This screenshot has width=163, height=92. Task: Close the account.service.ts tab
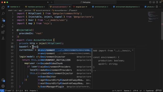[70, 7]
